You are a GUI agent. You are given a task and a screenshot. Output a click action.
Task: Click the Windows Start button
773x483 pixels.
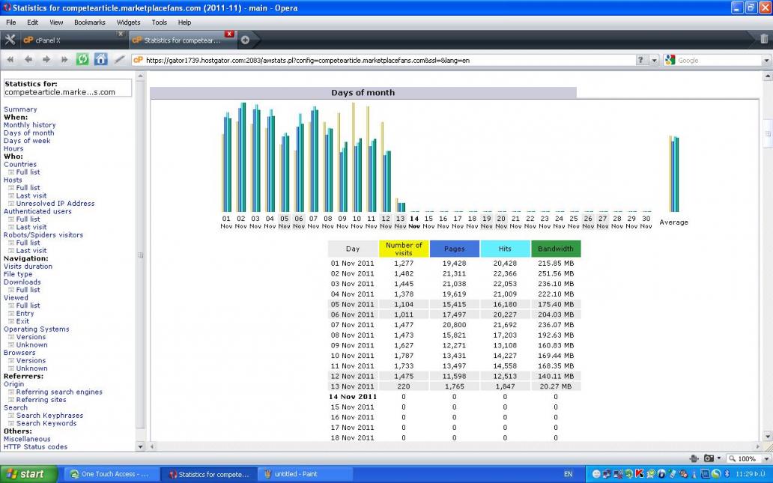(25, 474)
